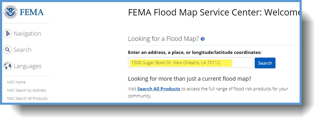The image size is (324, 127).
Task: Expand the Languages label in sidebar
Action: [x=28, y=66]
